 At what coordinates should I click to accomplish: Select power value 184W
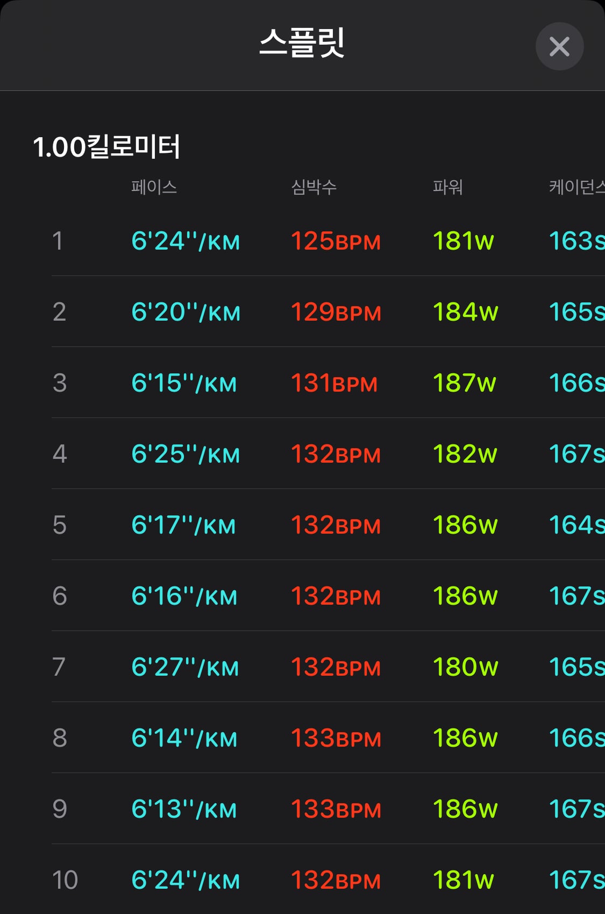(x=466, y=312)
